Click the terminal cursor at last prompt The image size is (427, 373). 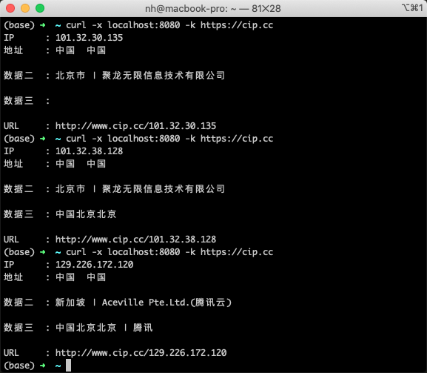tap(68, 365)
